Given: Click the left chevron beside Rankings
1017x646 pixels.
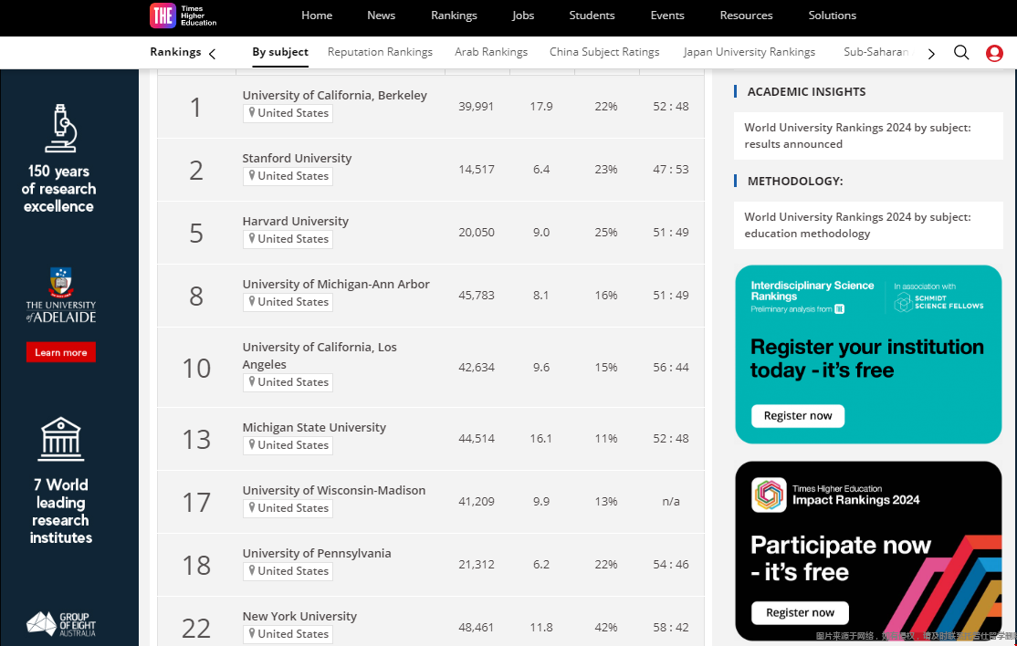Looking at the screenshot, I should (x=212, y=54).
